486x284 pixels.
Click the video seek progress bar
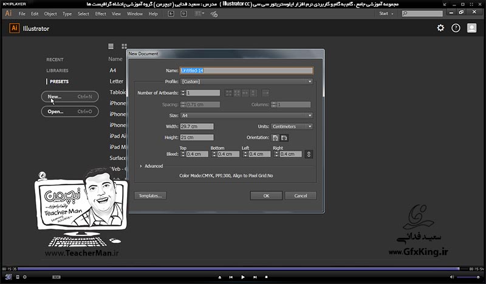[242, 269]
